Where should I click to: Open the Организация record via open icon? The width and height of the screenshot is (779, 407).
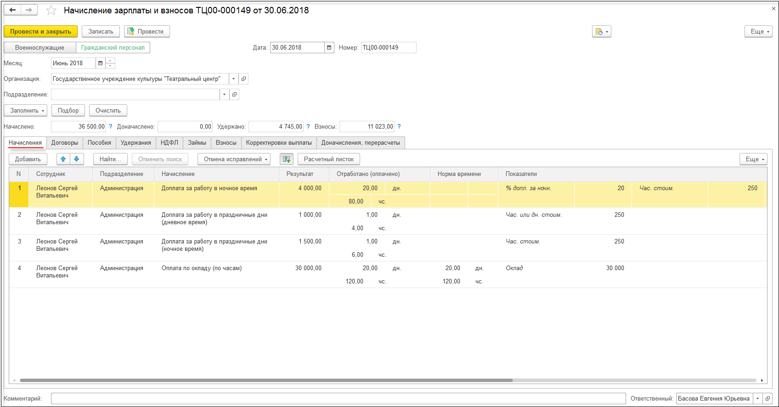(x=243, y=79)
